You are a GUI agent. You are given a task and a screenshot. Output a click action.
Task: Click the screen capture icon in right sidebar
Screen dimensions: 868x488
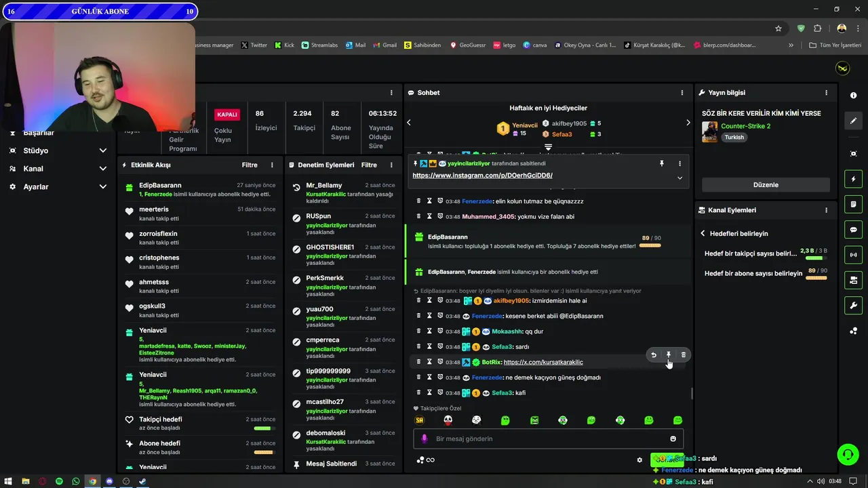(x=853, y=154)
